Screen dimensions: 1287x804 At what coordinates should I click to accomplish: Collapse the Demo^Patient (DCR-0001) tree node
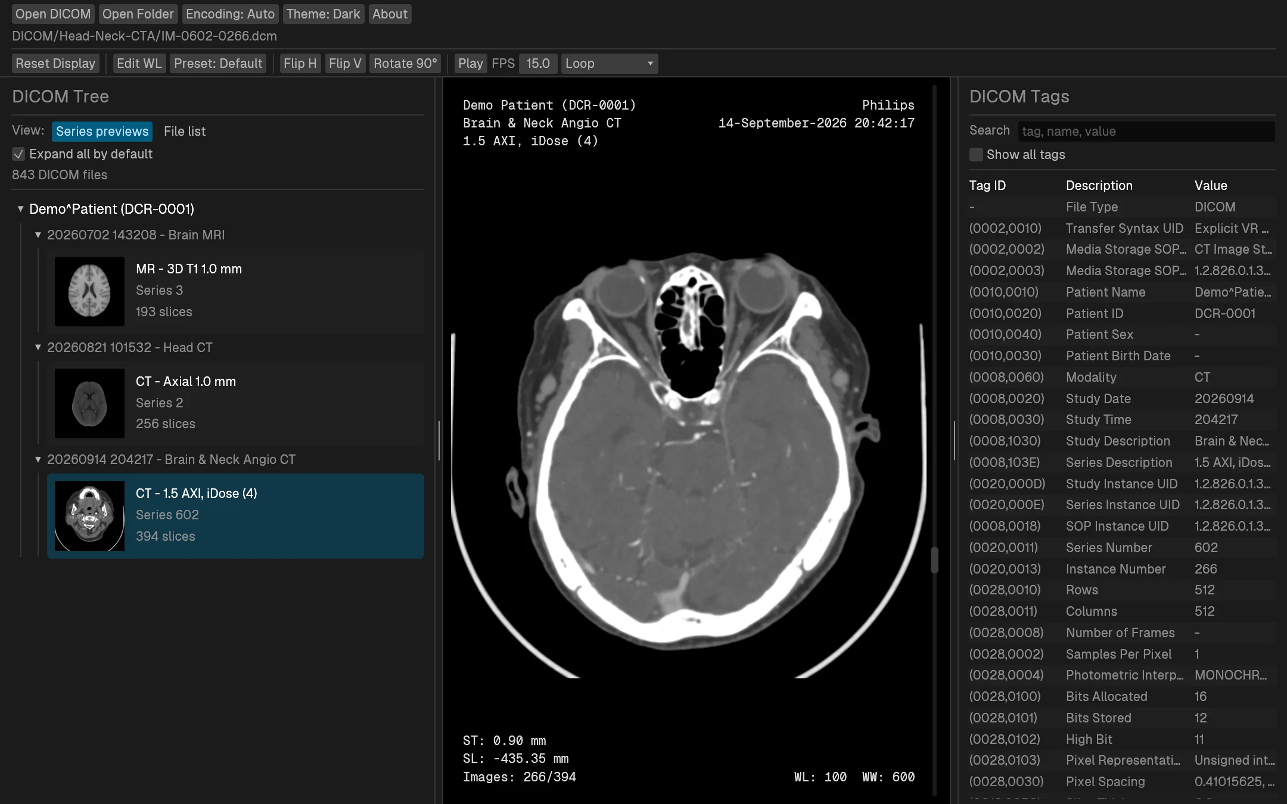coord(20,209)
